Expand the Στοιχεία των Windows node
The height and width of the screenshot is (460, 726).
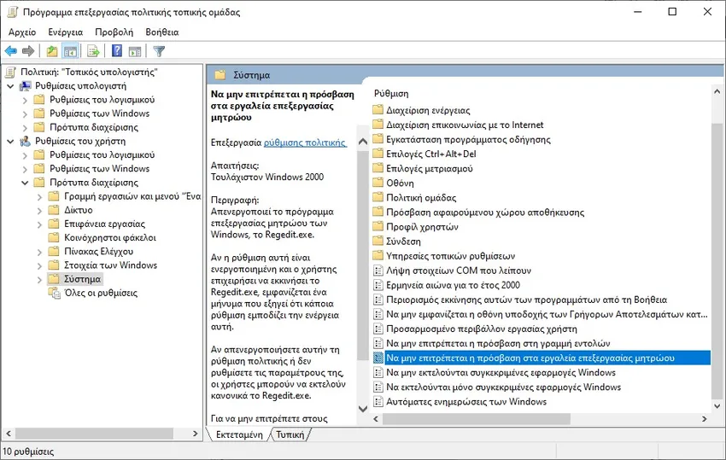(x=40, y=266)
